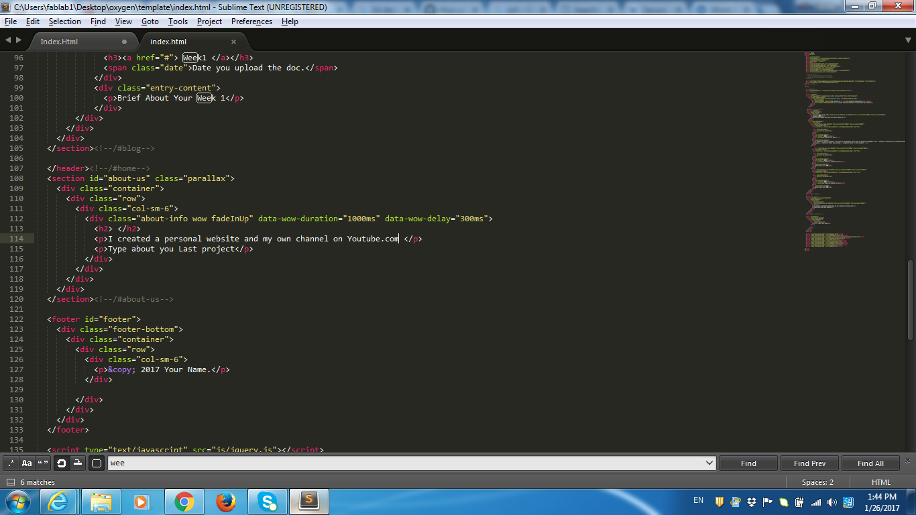Open the Help menu
The height and width of the screenshot is (515, 916).
click(x=290, y=21)
